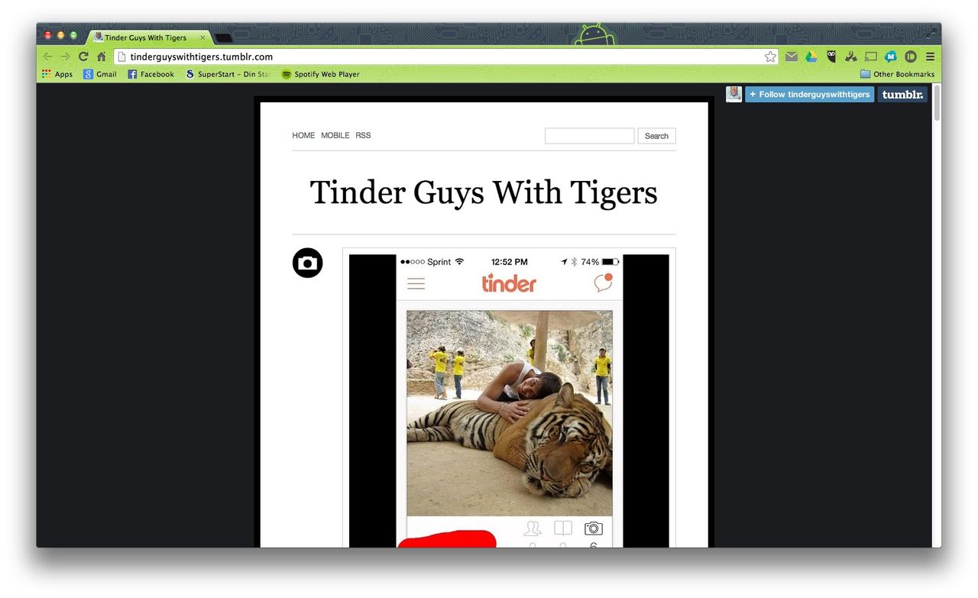
Task: Open the tumblr. logo button
Action: 902,94
